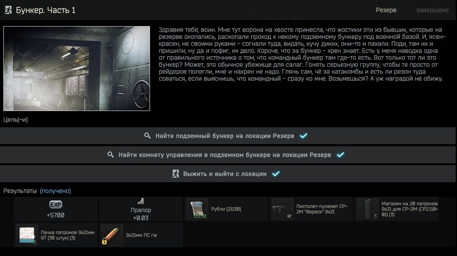Collapse the Бункер. Часть 1 quest header
The width and height of the screenshot is (457, 256).
click(x=228, y=10)
